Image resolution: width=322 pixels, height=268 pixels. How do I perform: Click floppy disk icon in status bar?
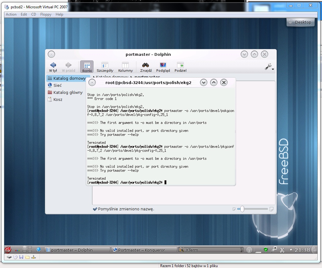pyautogui.click(x=21, y=257)
